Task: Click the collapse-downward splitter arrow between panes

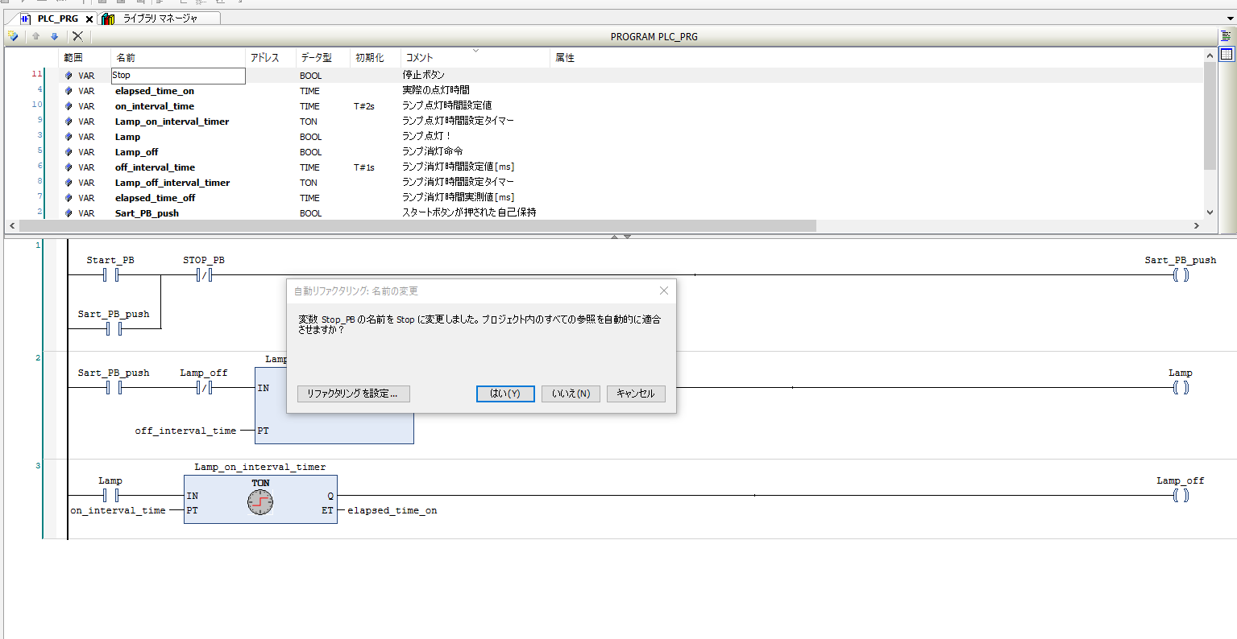Action: (x=627, y=237)
